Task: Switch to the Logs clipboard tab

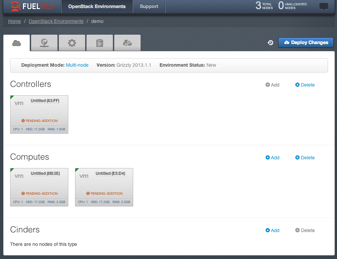Action: coord(100,43)
